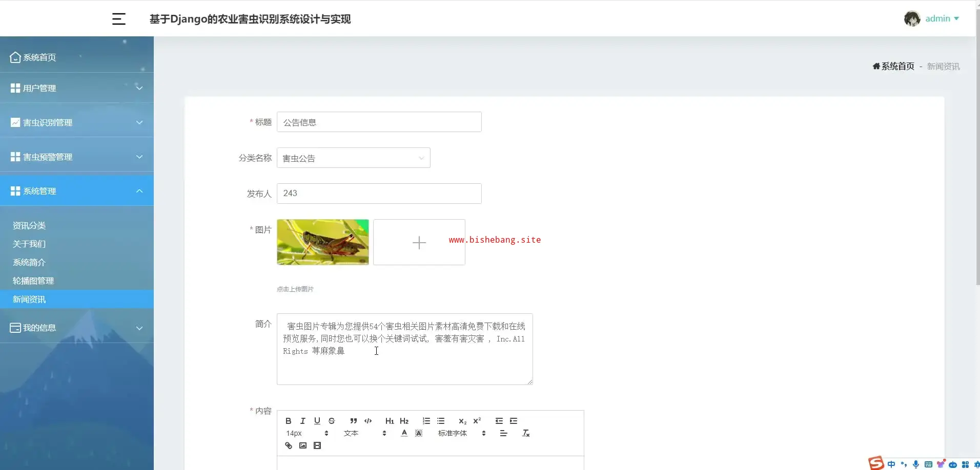Viewport: 980px width, 470px height.
Task: Toggle bold formatting in the editor
Action: pos(288,421)
